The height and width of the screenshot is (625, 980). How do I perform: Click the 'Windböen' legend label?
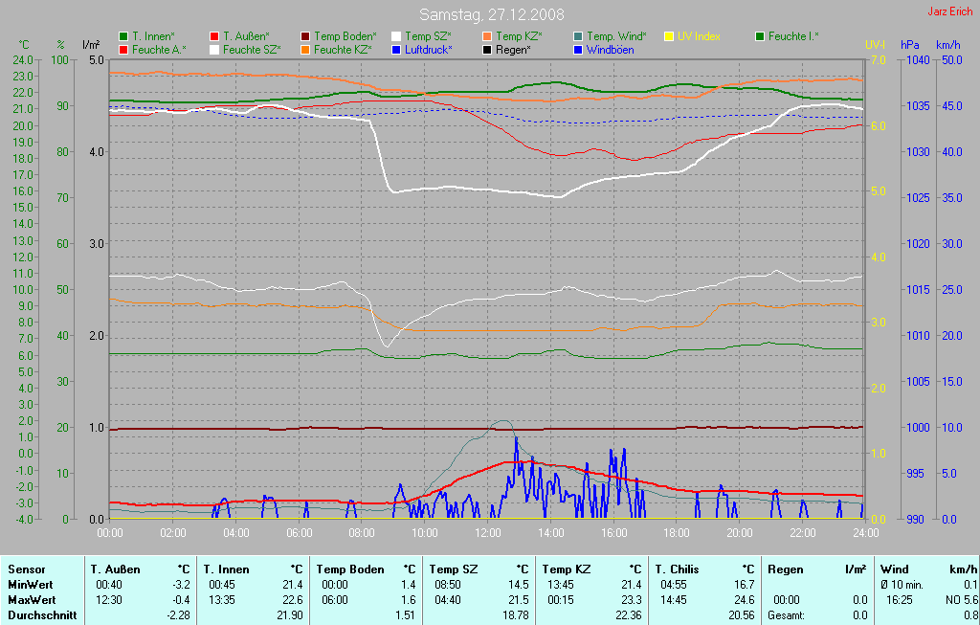tap(610, 50)
